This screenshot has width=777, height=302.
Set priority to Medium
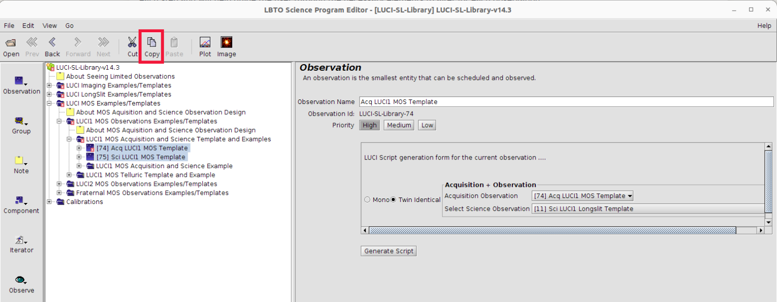(399, 125)
